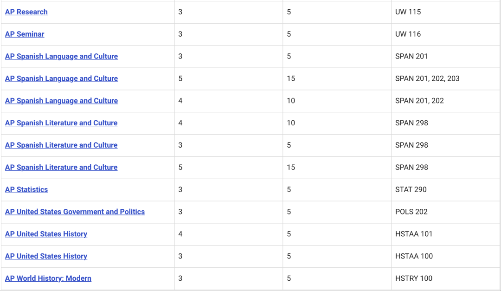The width and height of the screenshot is (501, 291).
Task: Click the UW 115 course cell
Action: coord(408,12)
